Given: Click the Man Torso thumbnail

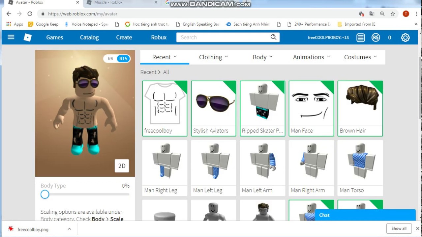Looking at the screenshot, I should [x=360, y=163].
